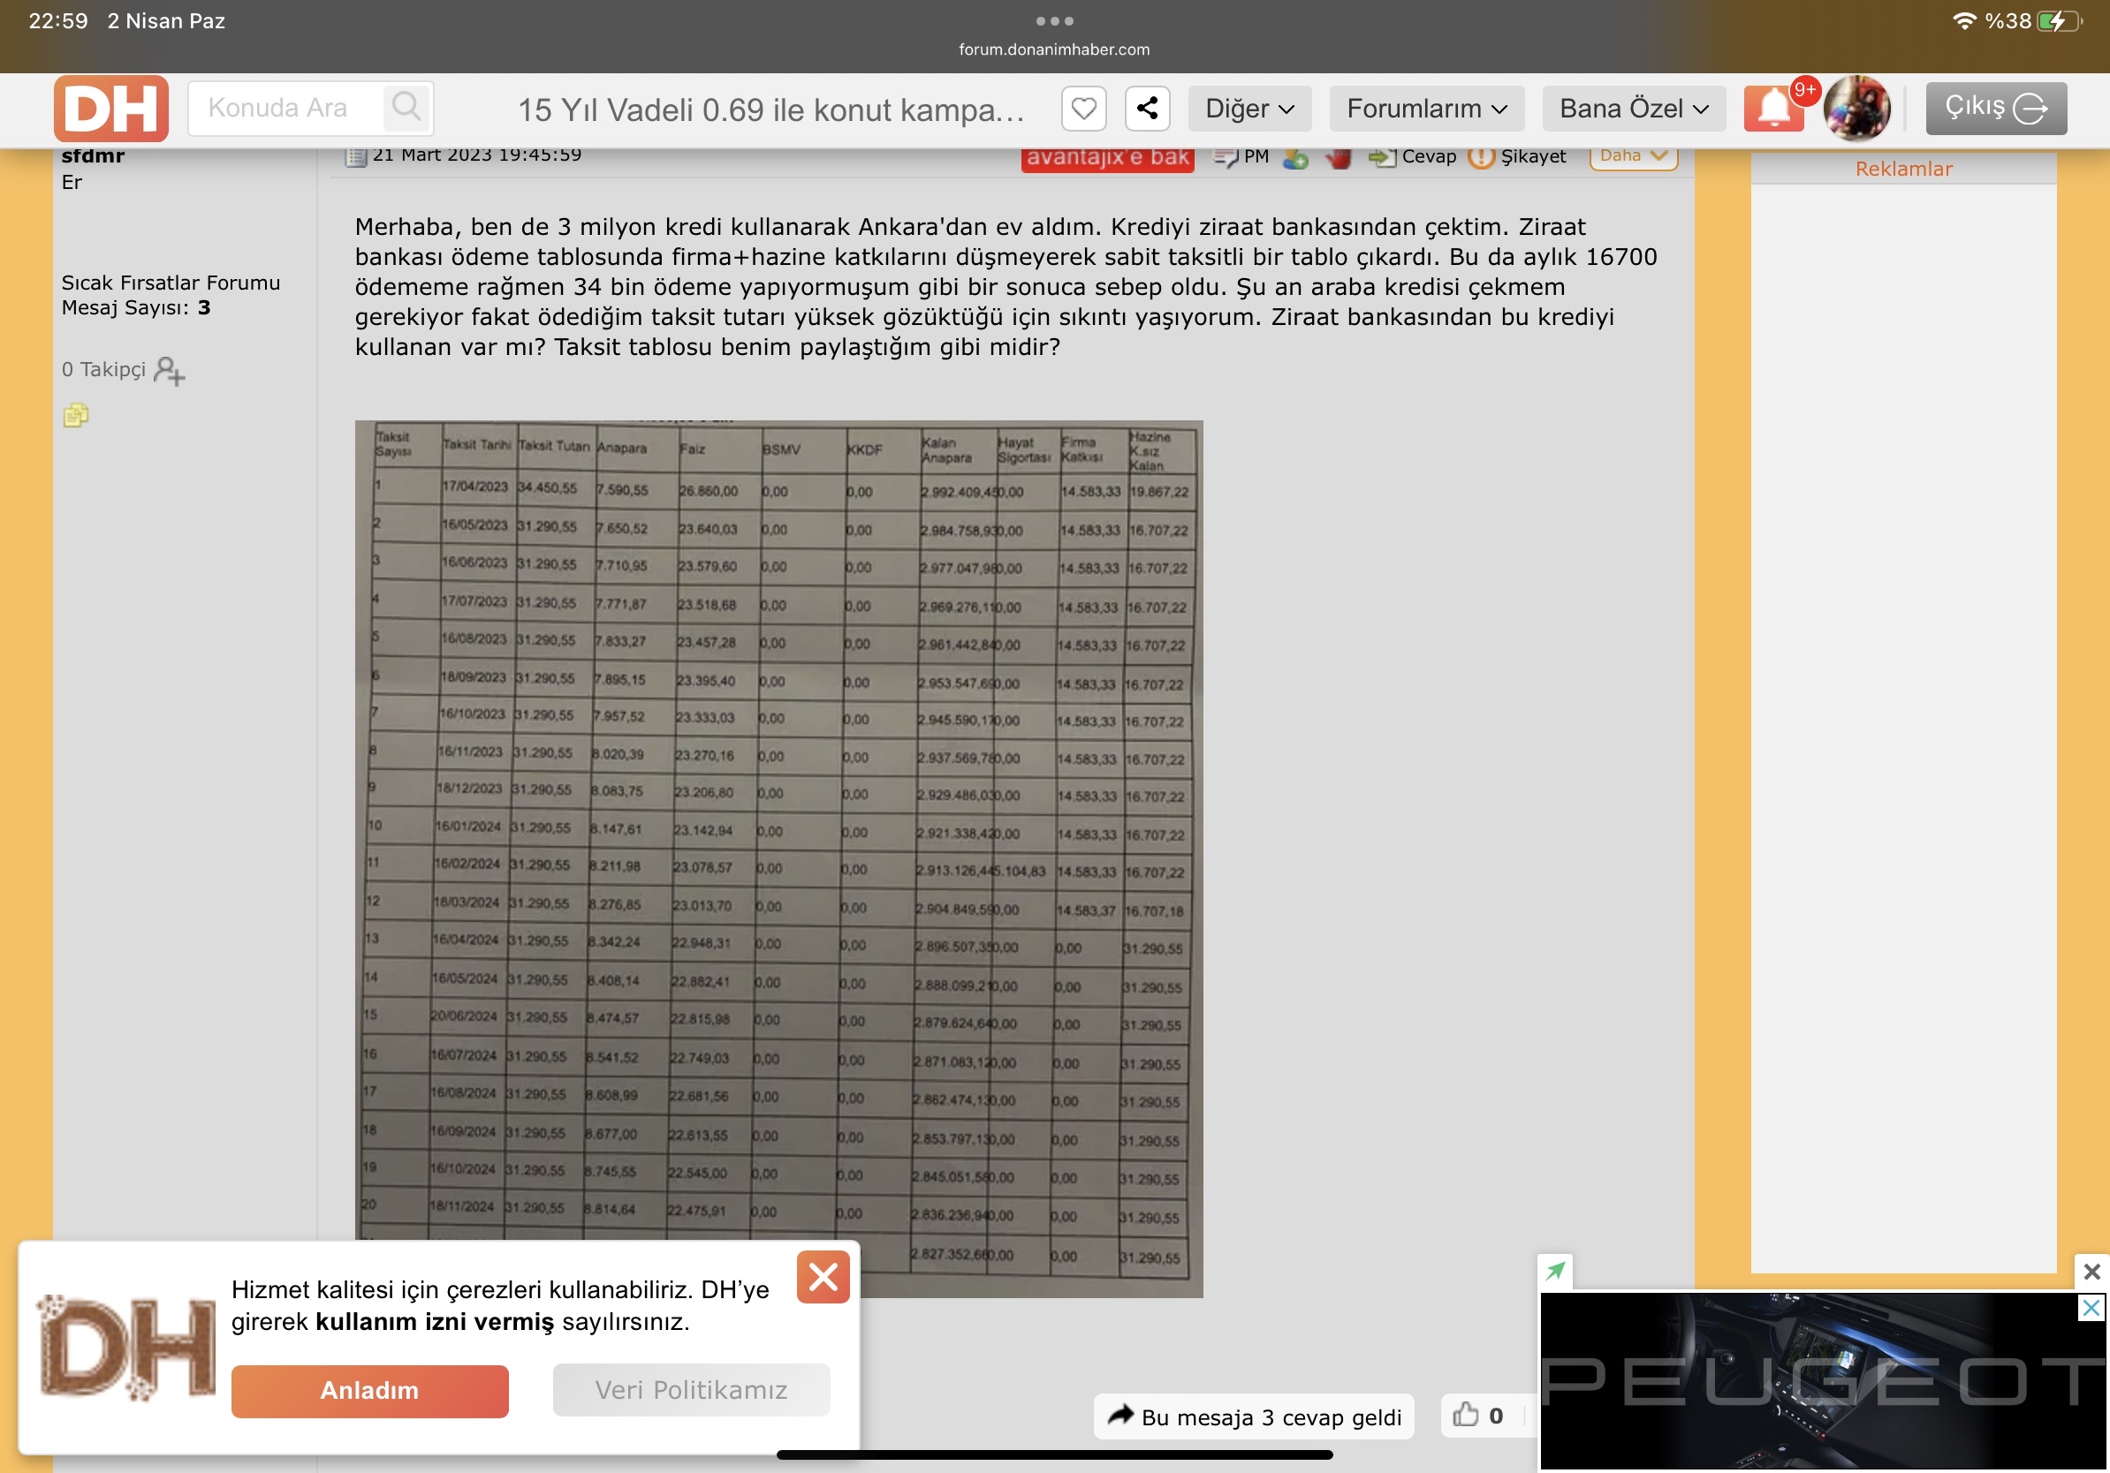The width and height of the screenshot is (2110, 1473).
Task: Open the payment table image
Action: (x=778, y=857)
